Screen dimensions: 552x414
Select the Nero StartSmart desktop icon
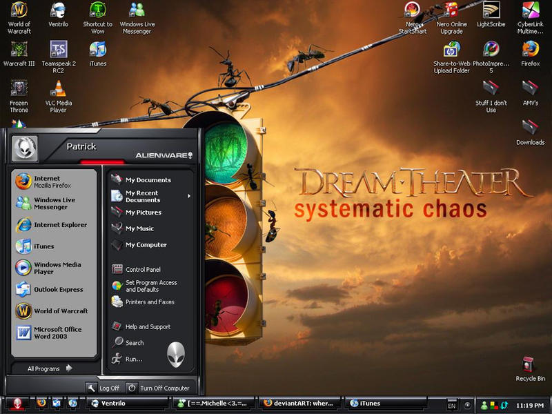(412, 18)
